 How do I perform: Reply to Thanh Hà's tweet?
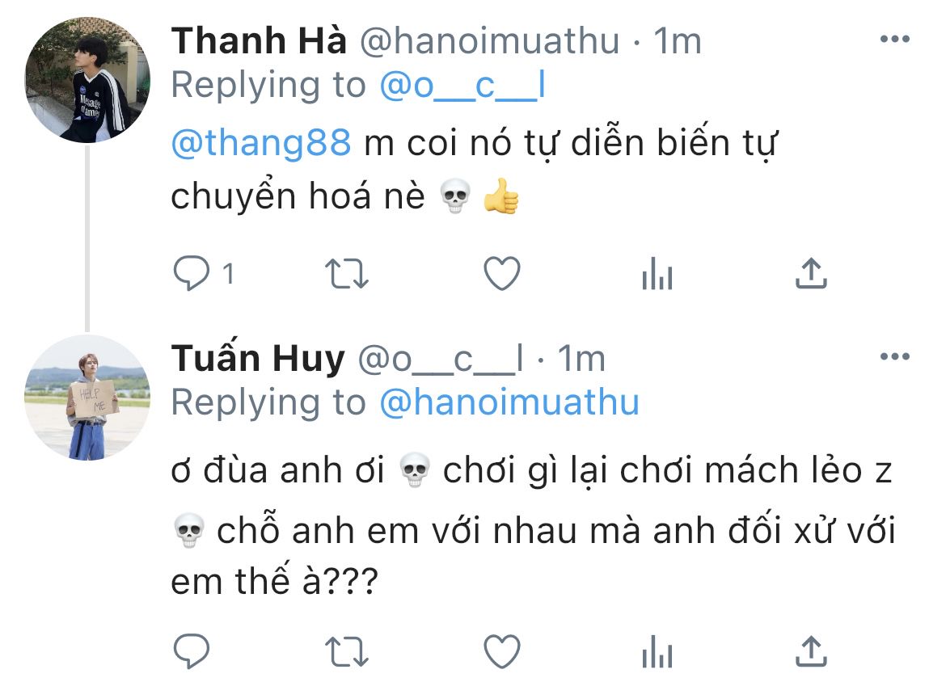coord(192,276)
